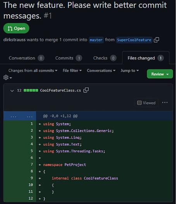Expand the hidden lines above the diff hunk

tap(20, 116)
